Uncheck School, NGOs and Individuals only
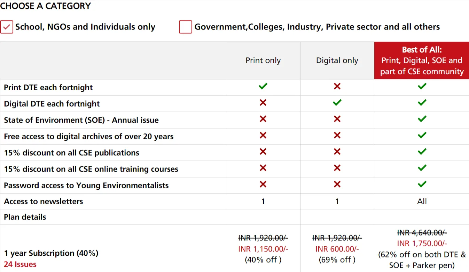The height and width of the screenshot is (272, 469). (7, 27)
